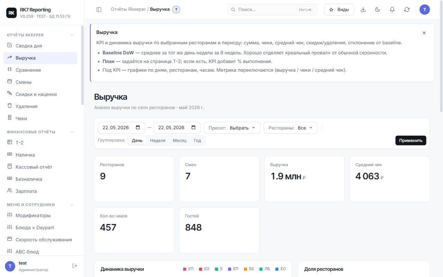This screenshot has width=443, height=277.
Task: Toggle blue ЕО legend series
Action: (280, 269)
